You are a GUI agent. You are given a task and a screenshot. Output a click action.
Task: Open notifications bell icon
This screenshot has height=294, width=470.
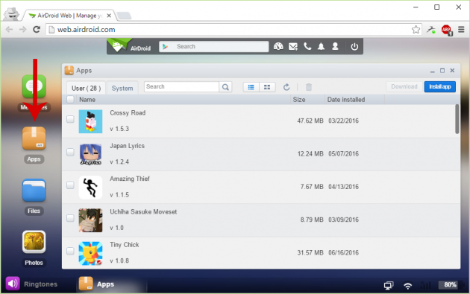(321, 46)
